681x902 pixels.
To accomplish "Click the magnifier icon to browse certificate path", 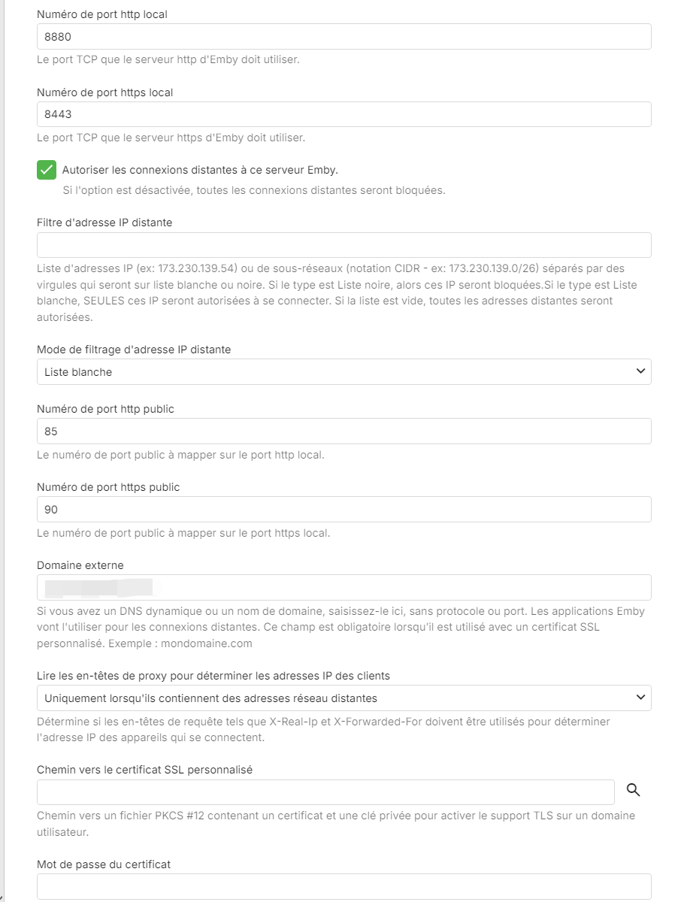I will [x=633, y=789].
